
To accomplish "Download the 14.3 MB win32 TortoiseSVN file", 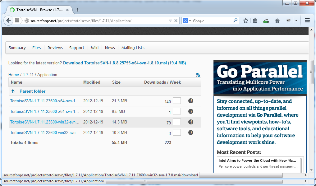I will pyautogui.click(x=44, y=122).
